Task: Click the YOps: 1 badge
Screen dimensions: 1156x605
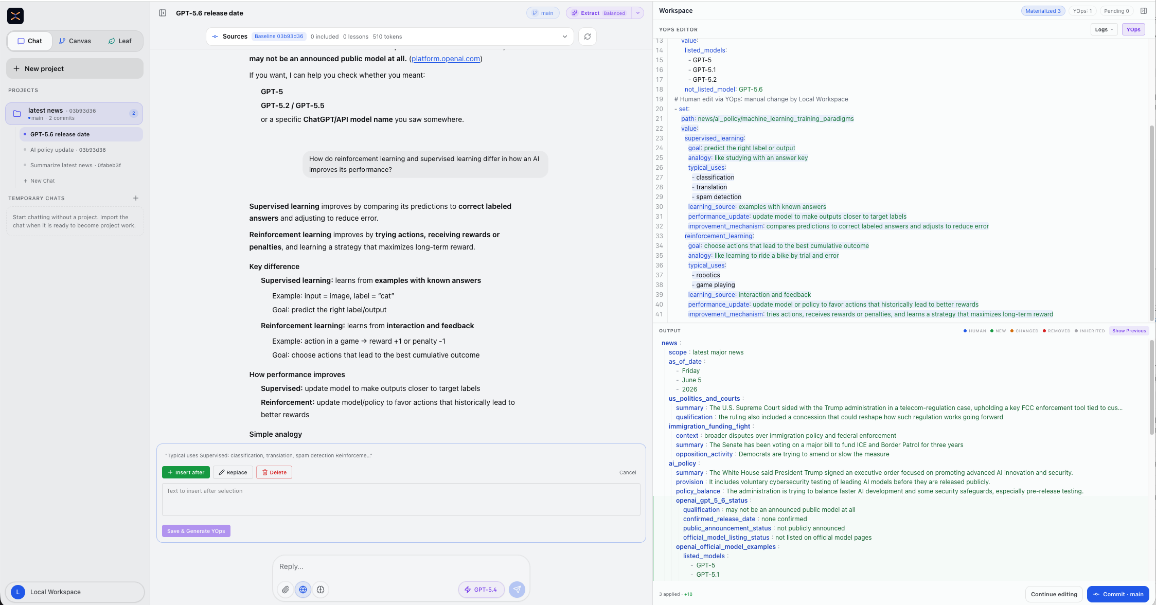Action: coord(1082,11)
